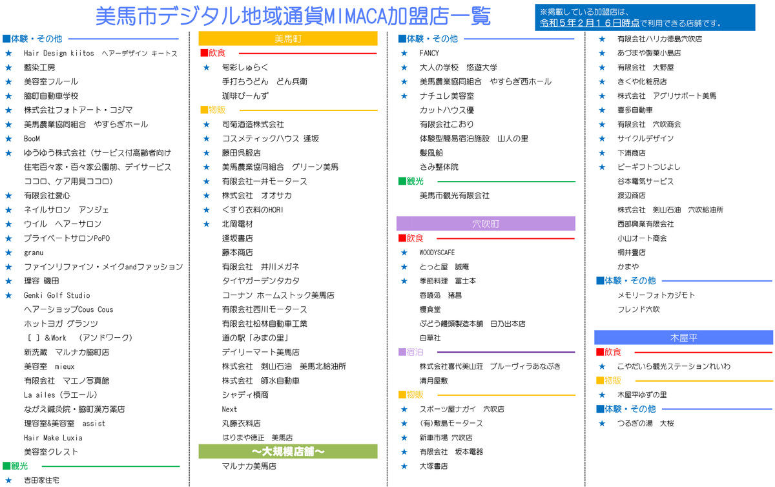
Task: Click the star beside granu
Action: 8,253
